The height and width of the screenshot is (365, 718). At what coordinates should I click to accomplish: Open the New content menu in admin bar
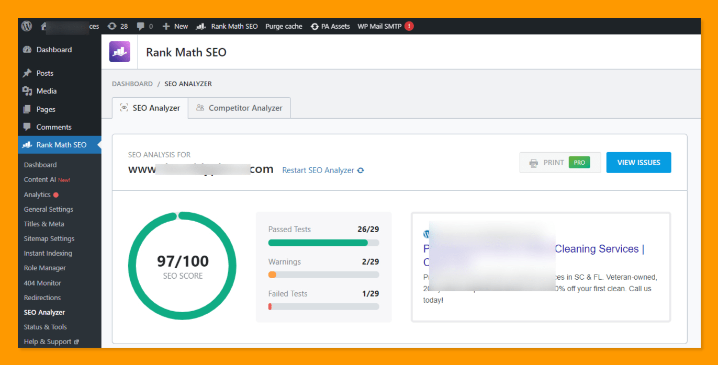tap(175, 26)
